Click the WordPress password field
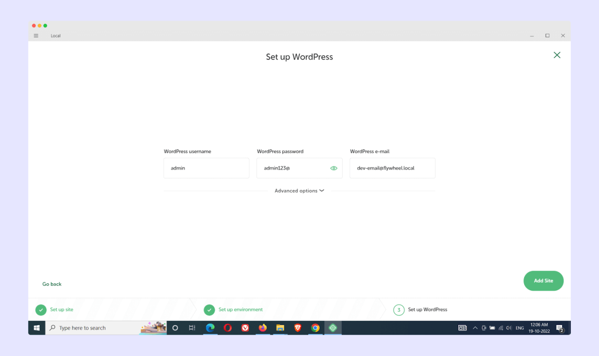Viewport: 599px width, 356px height. pyautogui.click(x=299, y=168)
